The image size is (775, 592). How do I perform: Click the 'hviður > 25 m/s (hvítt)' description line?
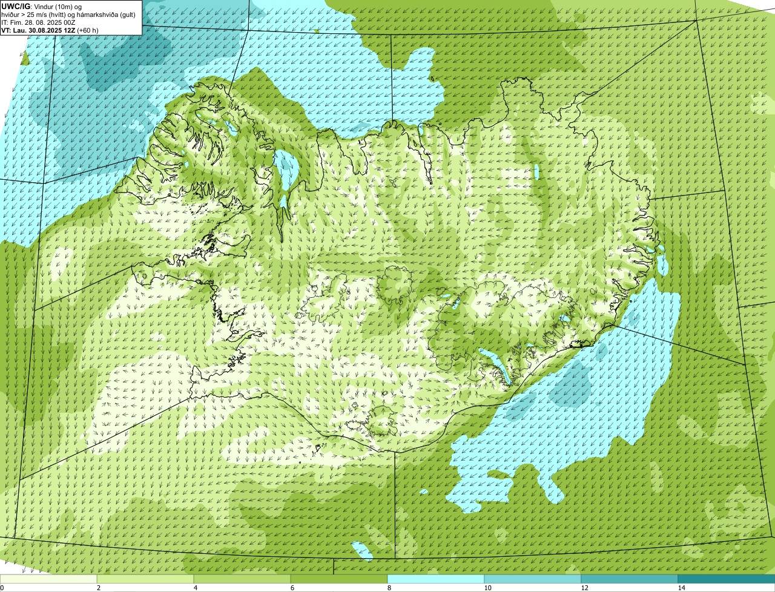tap(68, 15)
